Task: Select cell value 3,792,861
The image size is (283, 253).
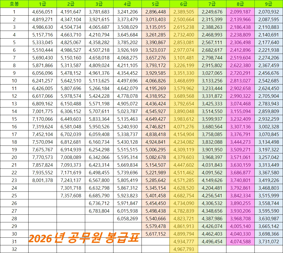Action: [240, 188]
